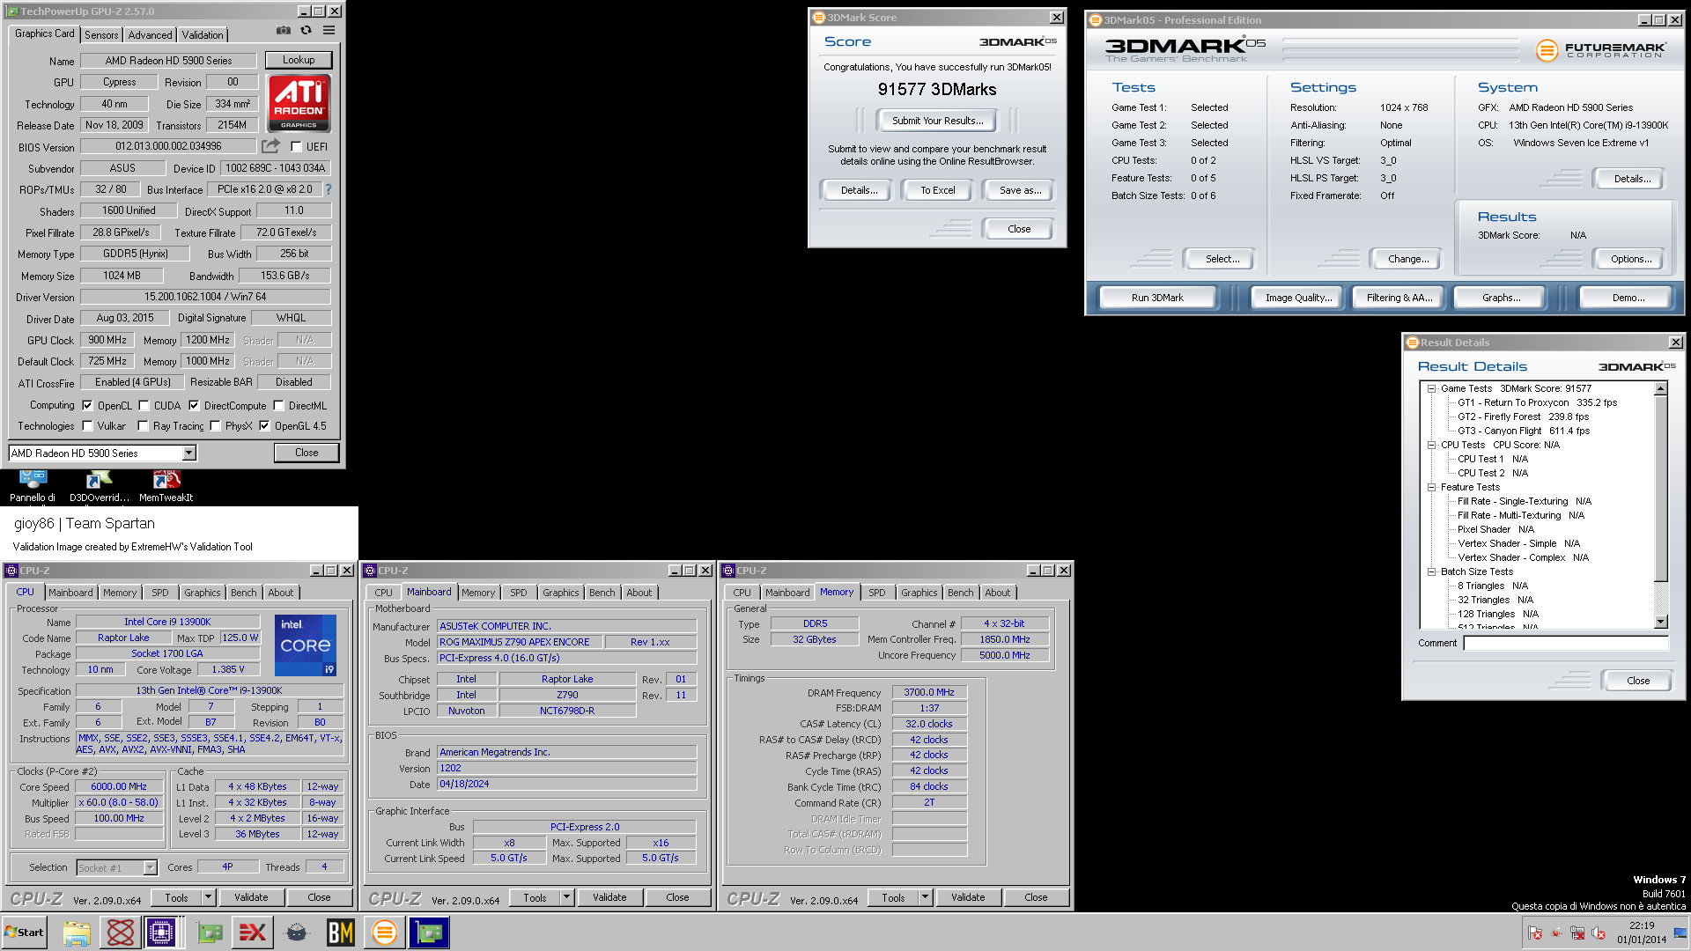Open the Socket #1 selection dropdown

(x=150, y=868)
